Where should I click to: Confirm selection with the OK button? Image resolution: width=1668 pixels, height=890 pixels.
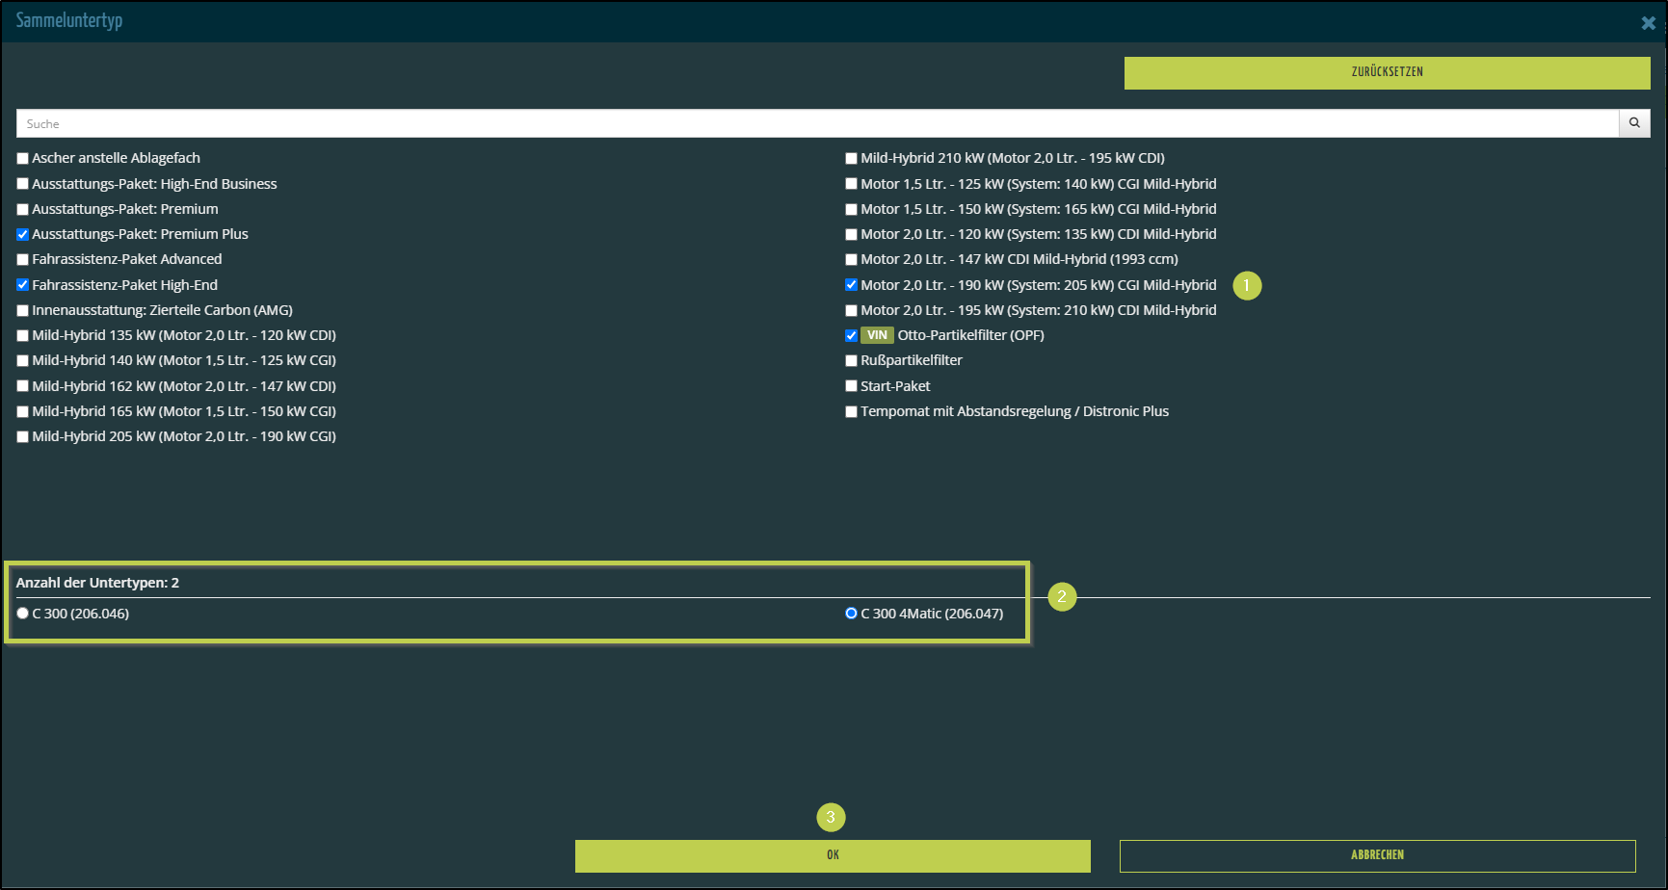click(x=833, y=855)
